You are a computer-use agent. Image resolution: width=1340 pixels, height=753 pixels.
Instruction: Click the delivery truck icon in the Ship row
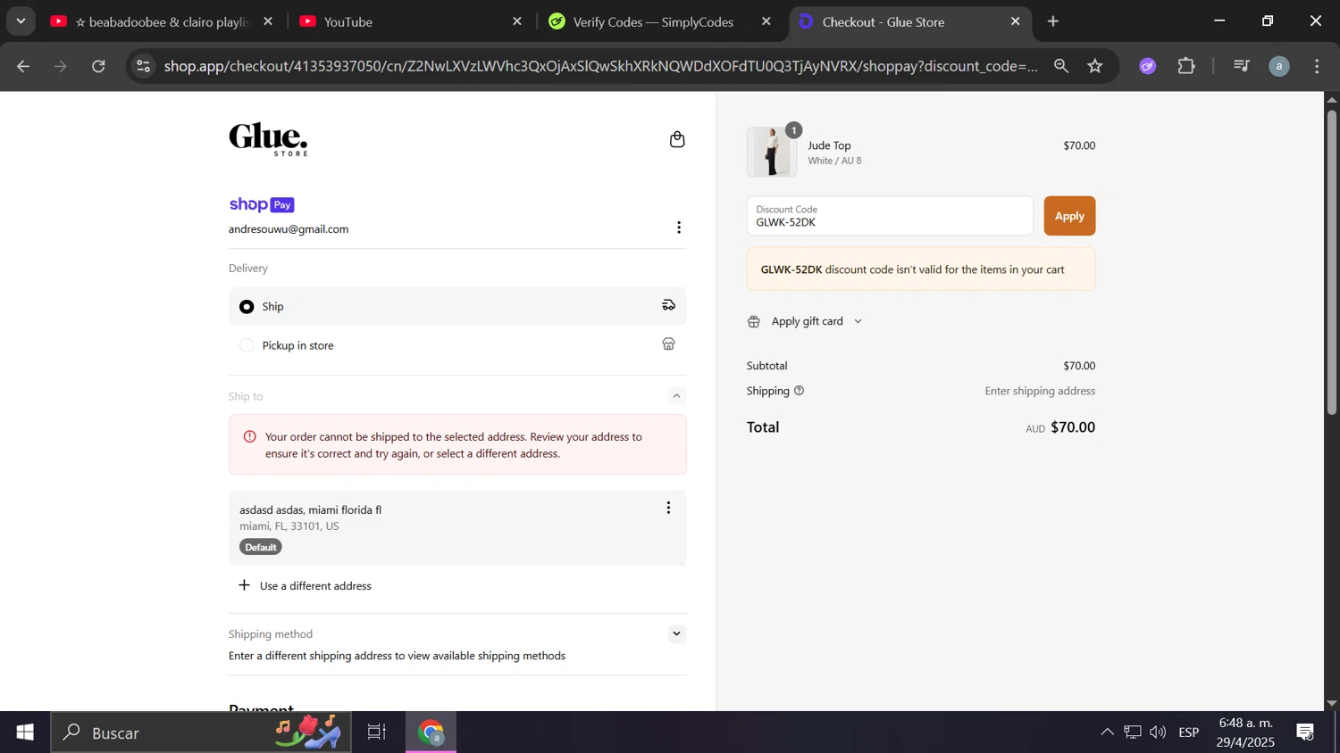668,305
